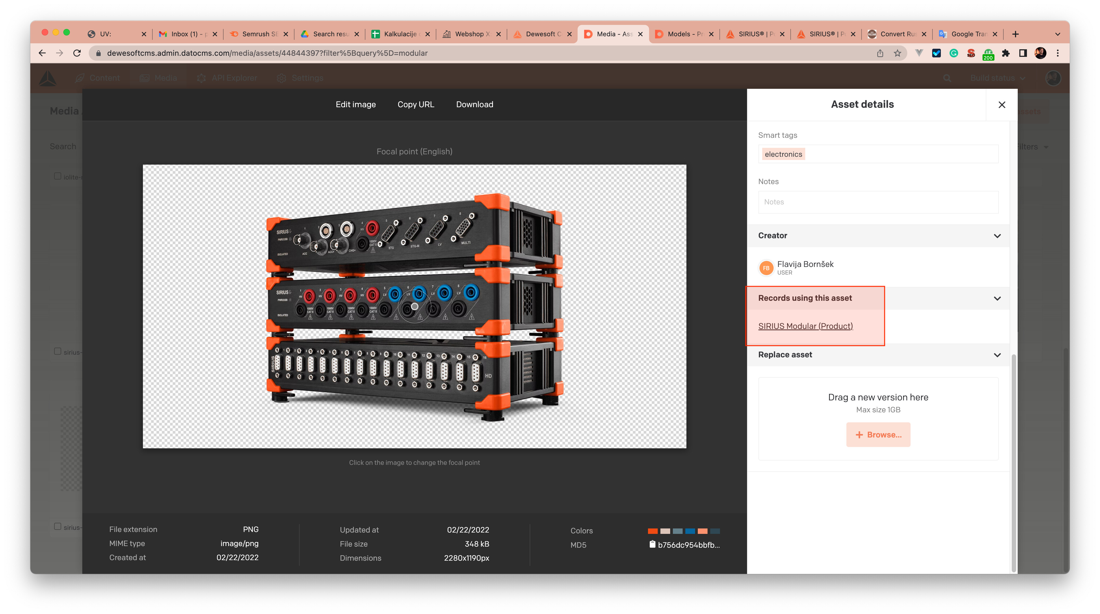Close the Google Translate tab
Screen dimensions: 1100x614
tap(995, 34)
